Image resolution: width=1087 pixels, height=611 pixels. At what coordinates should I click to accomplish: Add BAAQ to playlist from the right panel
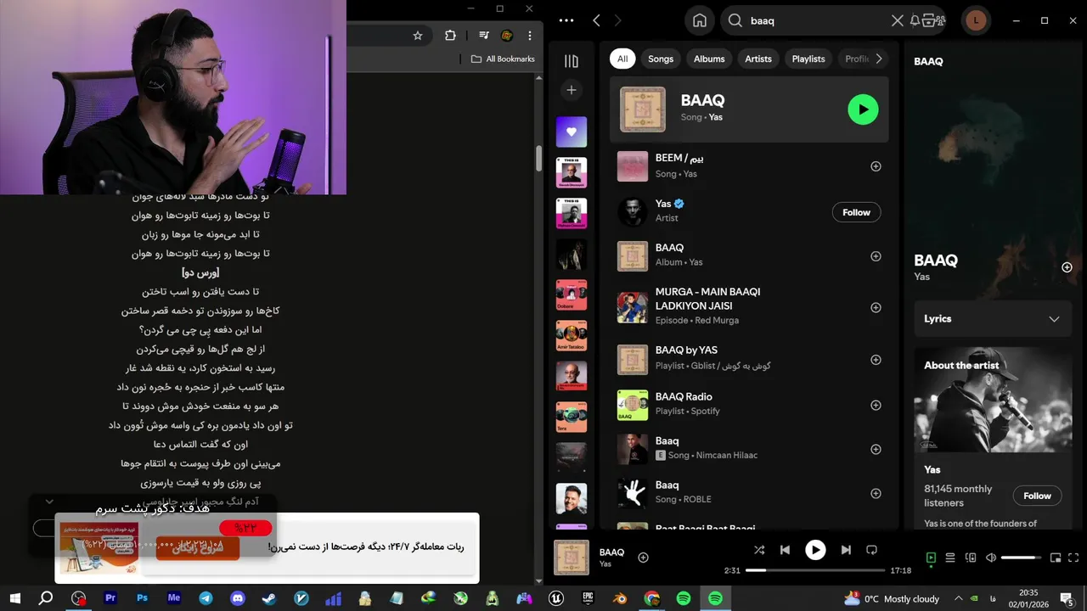click(x=1067, y=267)
